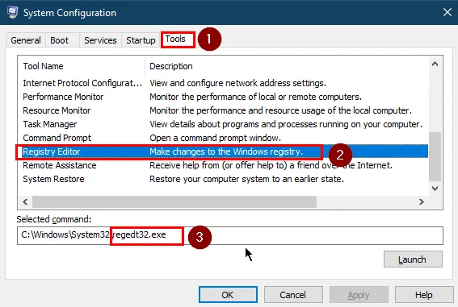Select the Startup tab
Screen dimensions: 458x307
pyautogui.click(x=141, y=40)
